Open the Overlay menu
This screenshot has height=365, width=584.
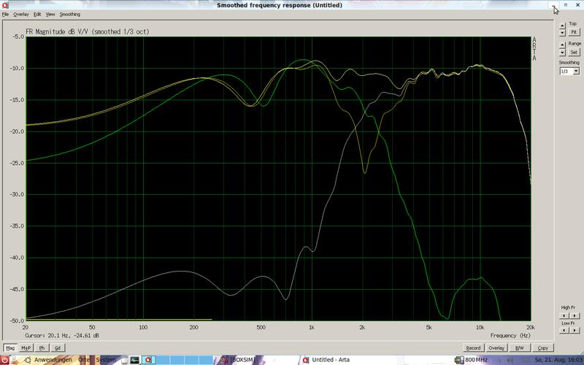click(21, 14)
